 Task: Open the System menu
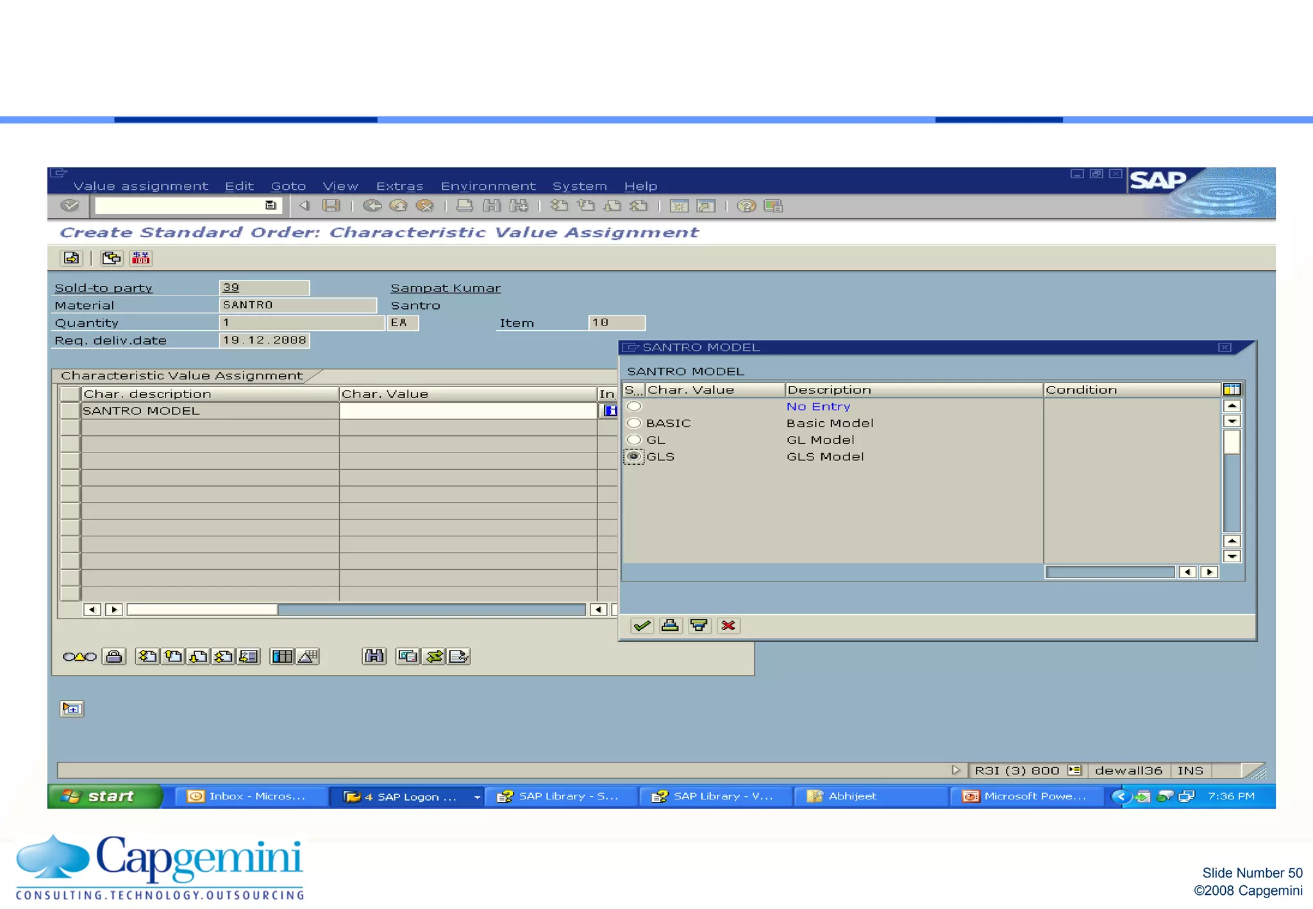coord(580,186)
